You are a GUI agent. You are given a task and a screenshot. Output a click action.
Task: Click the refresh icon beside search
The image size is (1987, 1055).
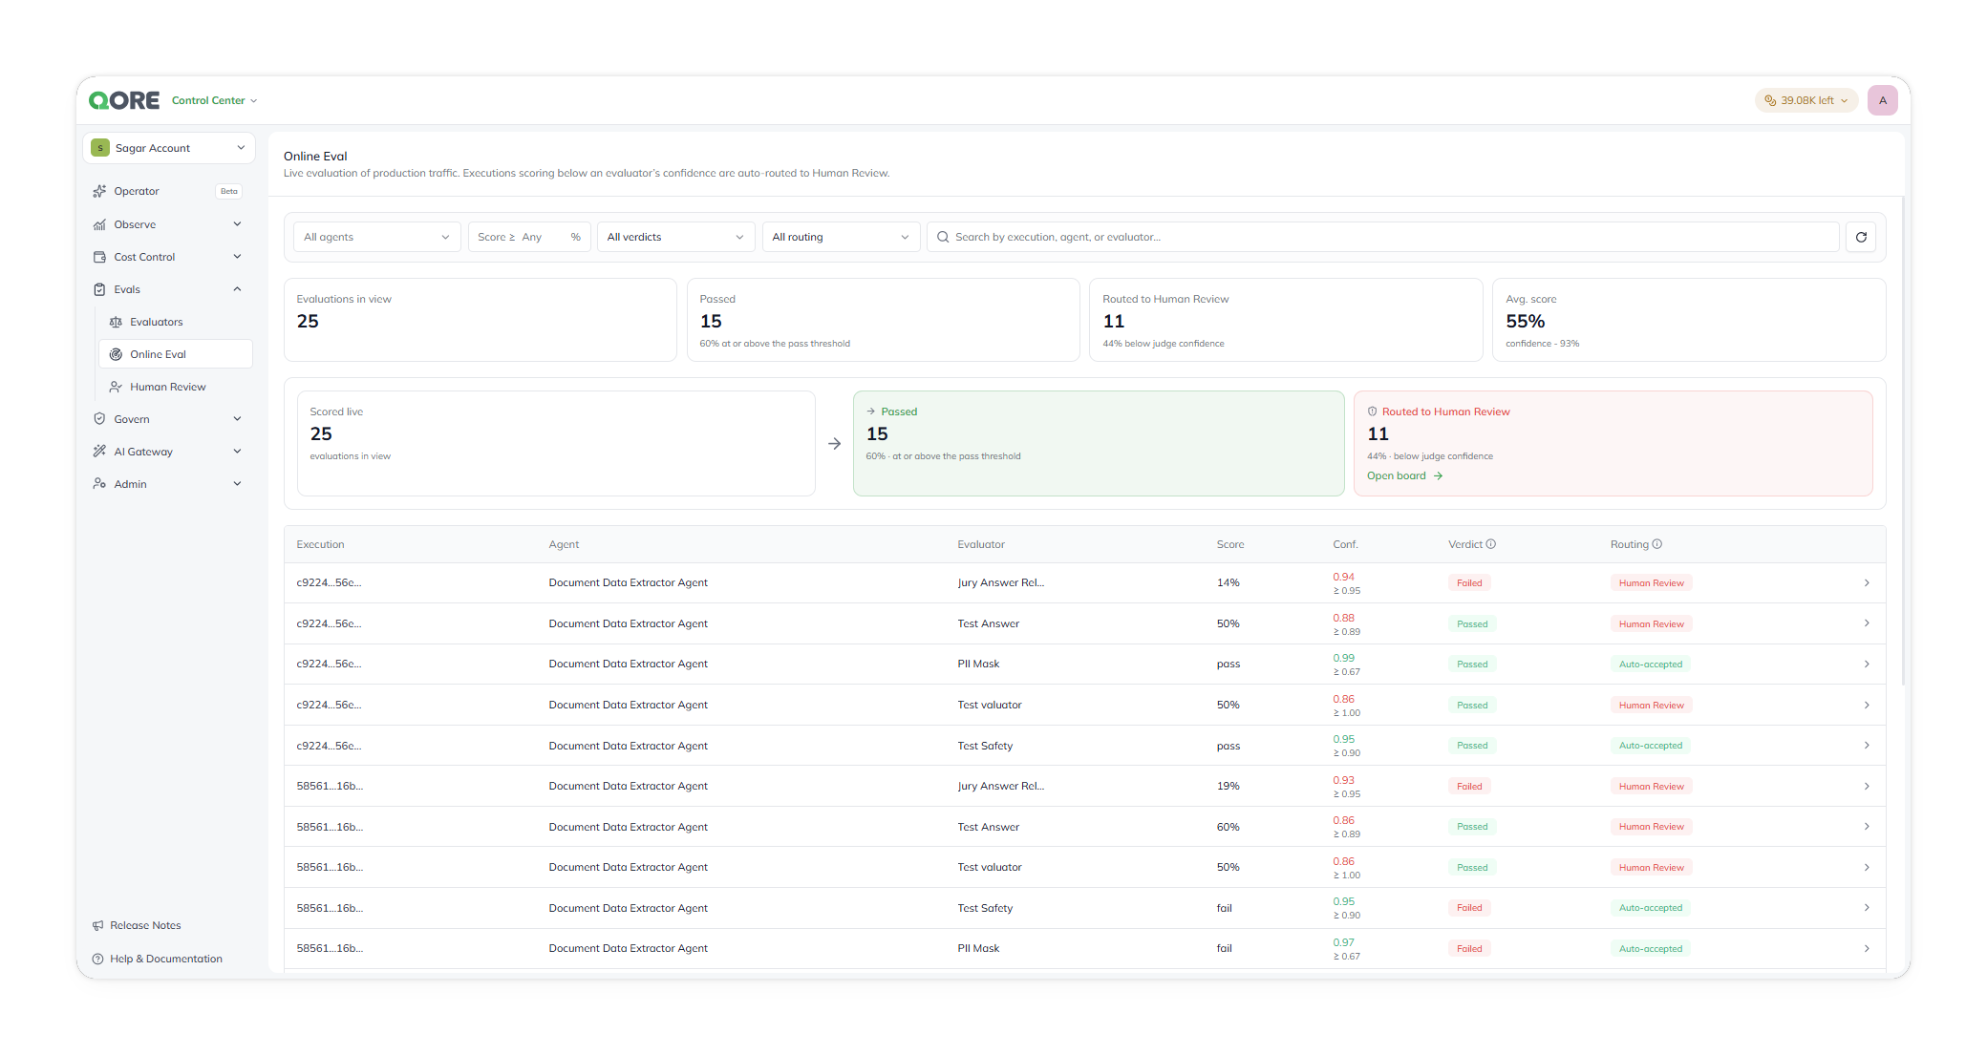[x=1861, y=237]
